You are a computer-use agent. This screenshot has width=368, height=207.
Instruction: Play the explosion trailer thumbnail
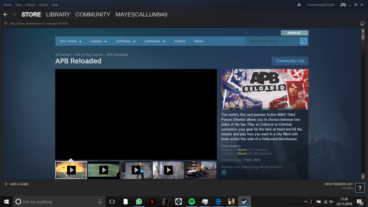point(71,170)
